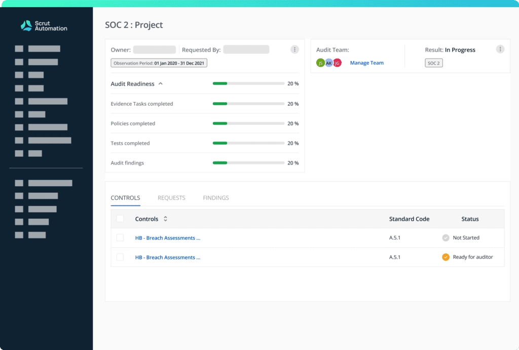
Task: Select the checkbox for the first HB control row
Action: pyautogui.click(x=120, y=238)
